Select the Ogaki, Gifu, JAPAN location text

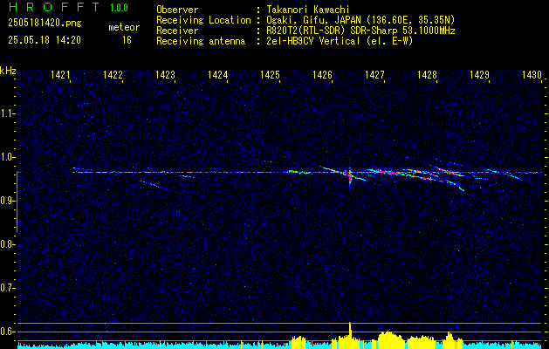pyautogui.click(x=360, y=20)
